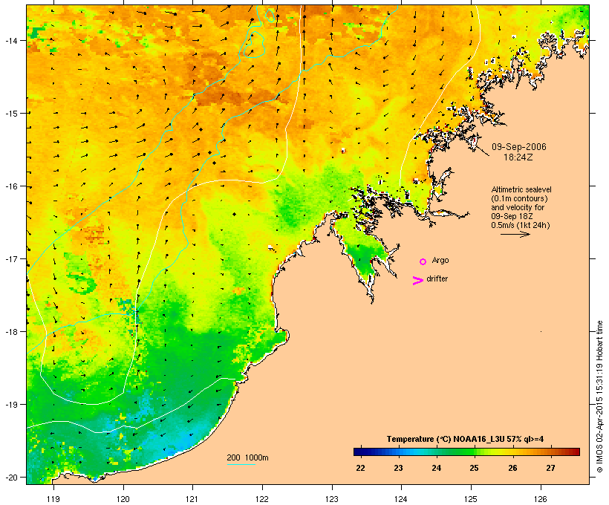Click the 'Argo' legend label
The height and width of the screenshot is (505, 609).
coord(440,260)
